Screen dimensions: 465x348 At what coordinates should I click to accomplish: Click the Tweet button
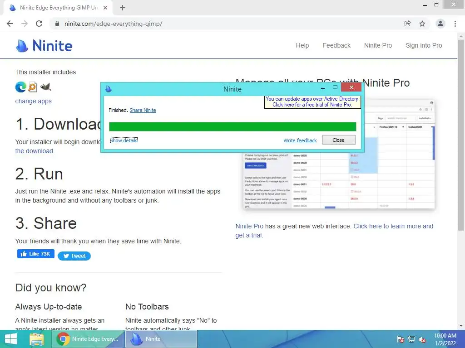coord(74,256)
